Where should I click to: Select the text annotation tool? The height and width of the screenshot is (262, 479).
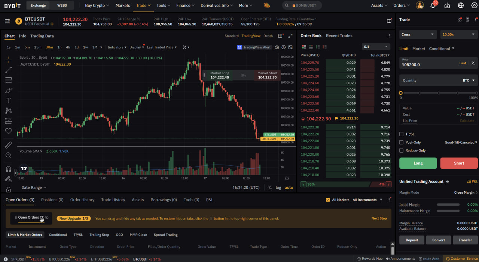(x=8, y=100)
